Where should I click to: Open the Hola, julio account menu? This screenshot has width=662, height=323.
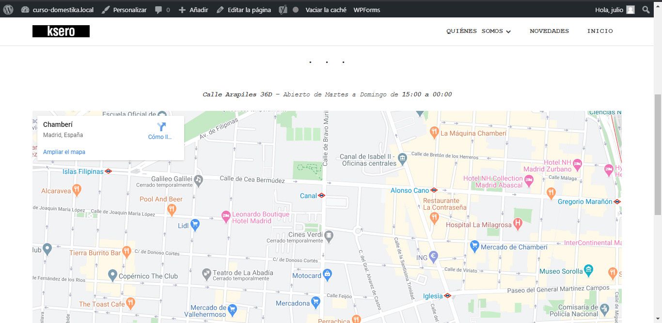pos(615,10)
